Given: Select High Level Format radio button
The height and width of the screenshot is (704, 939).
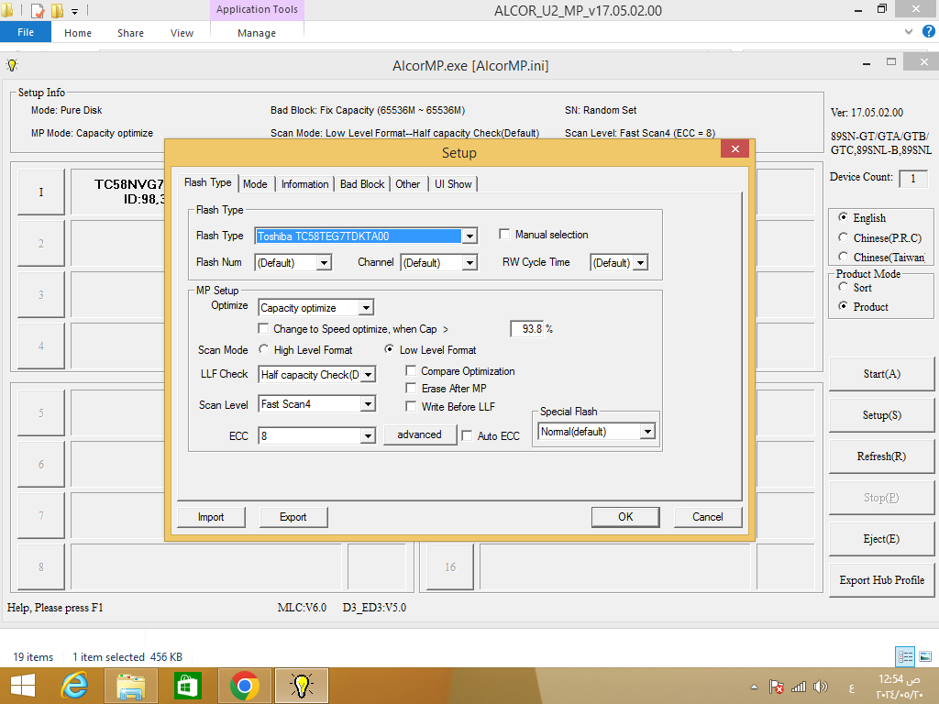Looking at the screenshot, I should tap(263, 349).
